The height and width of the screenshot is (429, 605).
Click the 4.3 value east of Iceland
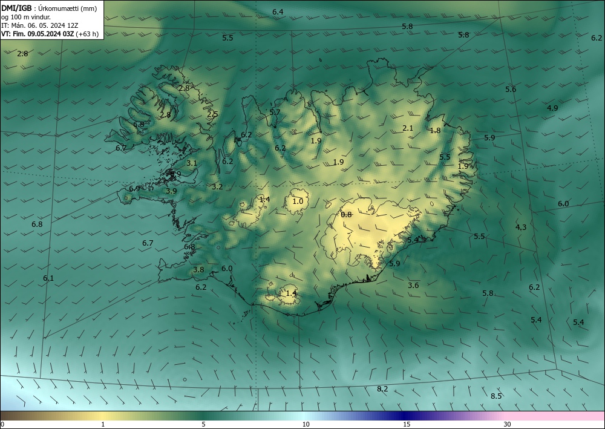[521, 228]
